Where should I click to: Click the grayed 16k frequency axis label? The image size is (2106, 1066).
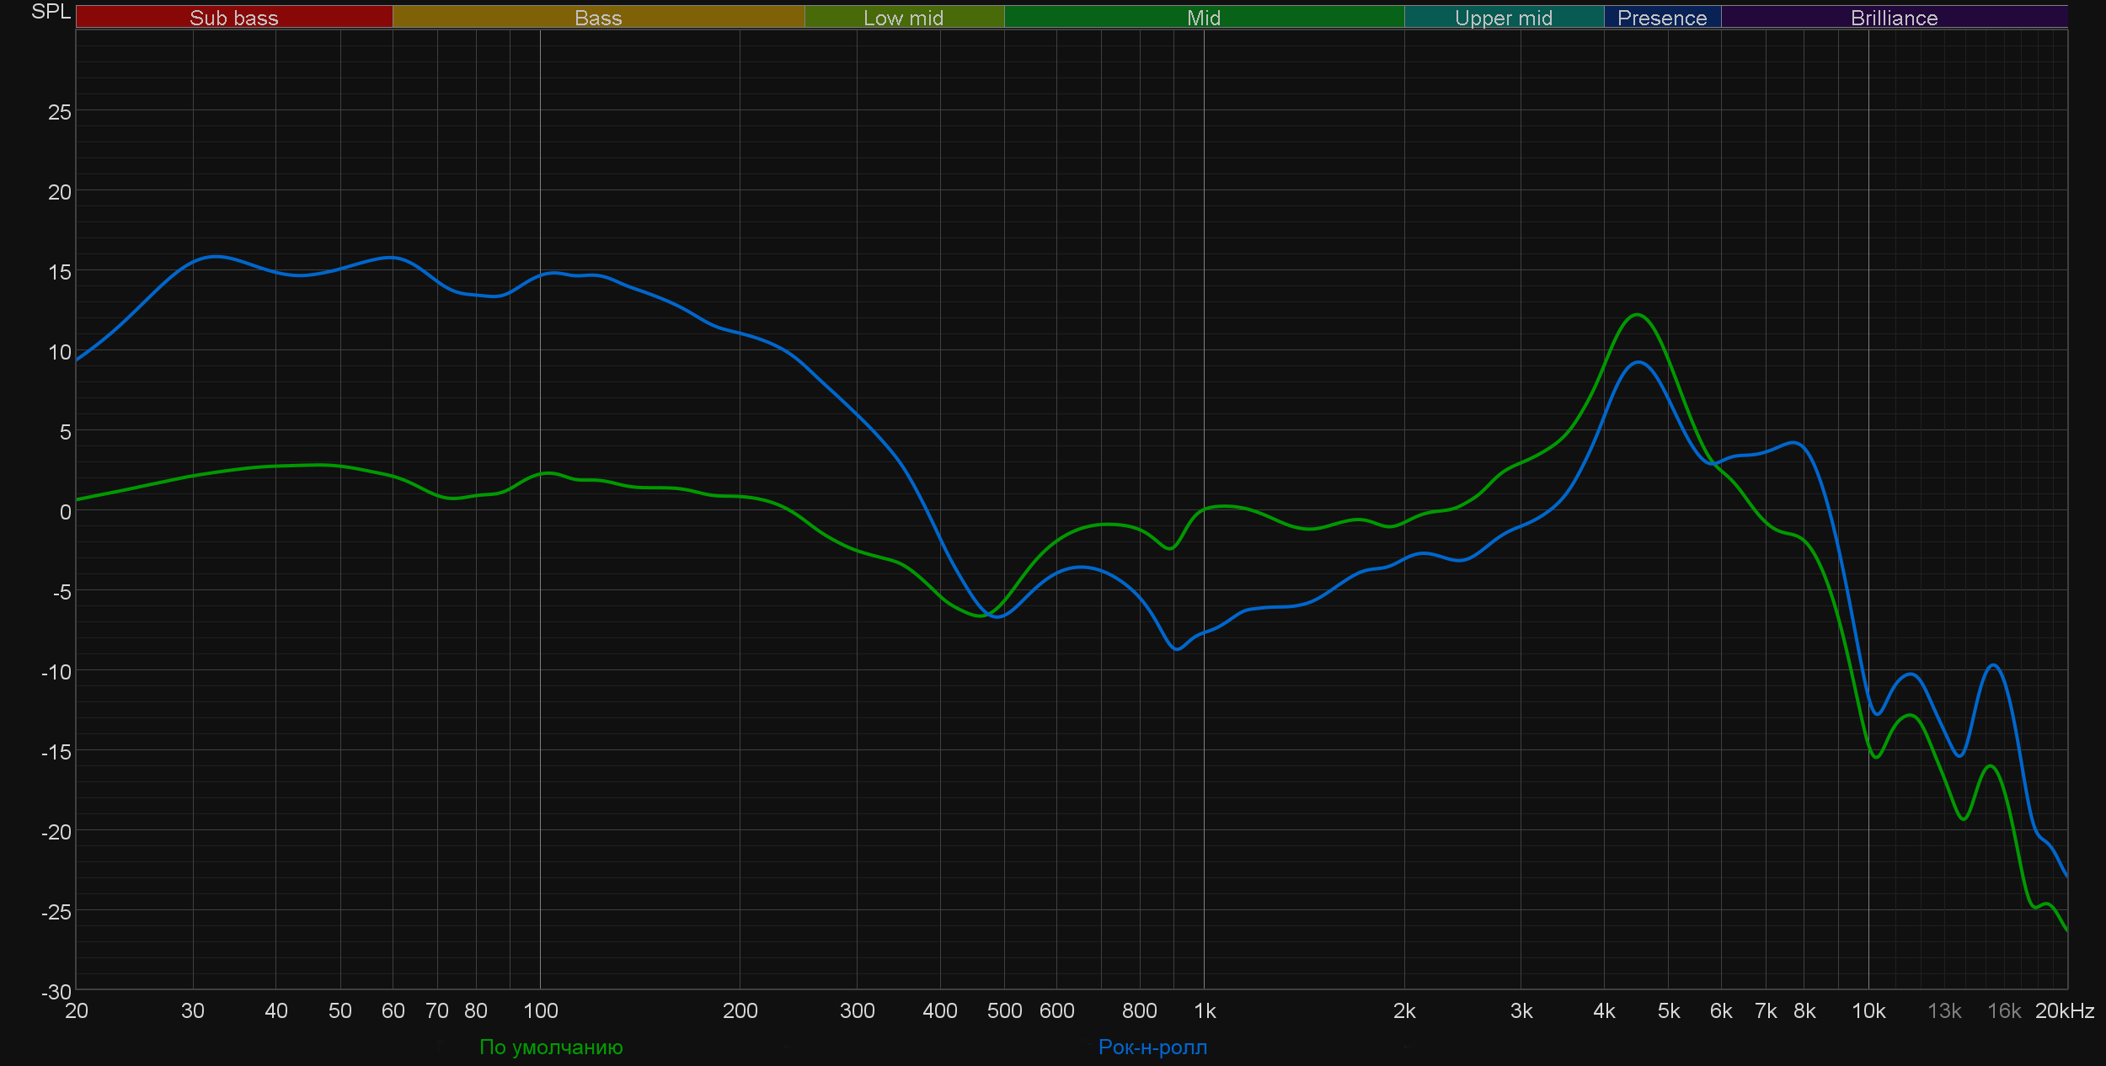point(2004,1010)
